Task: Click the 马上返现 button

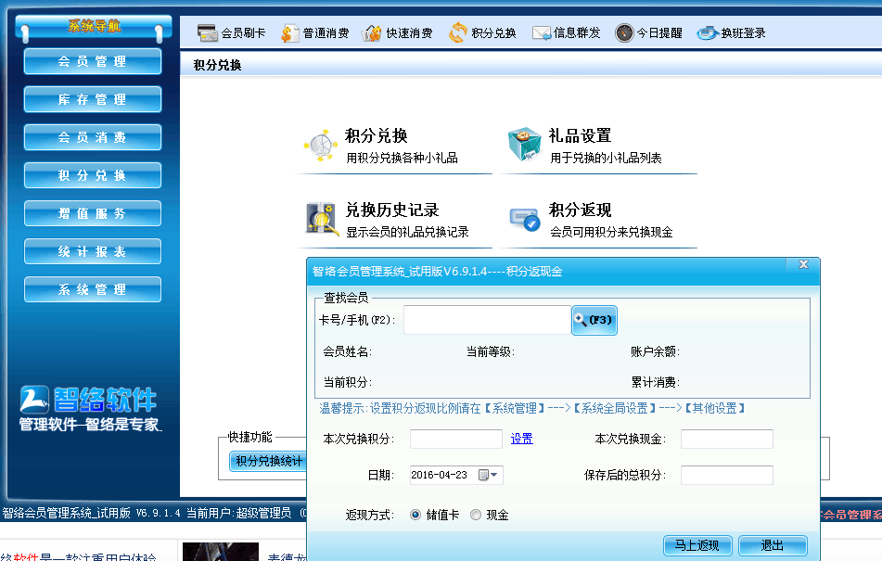Action: (x=697, y=545)
